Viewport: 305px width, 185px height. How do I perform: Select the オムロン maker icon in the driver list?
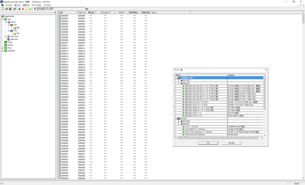click(178, 118)
